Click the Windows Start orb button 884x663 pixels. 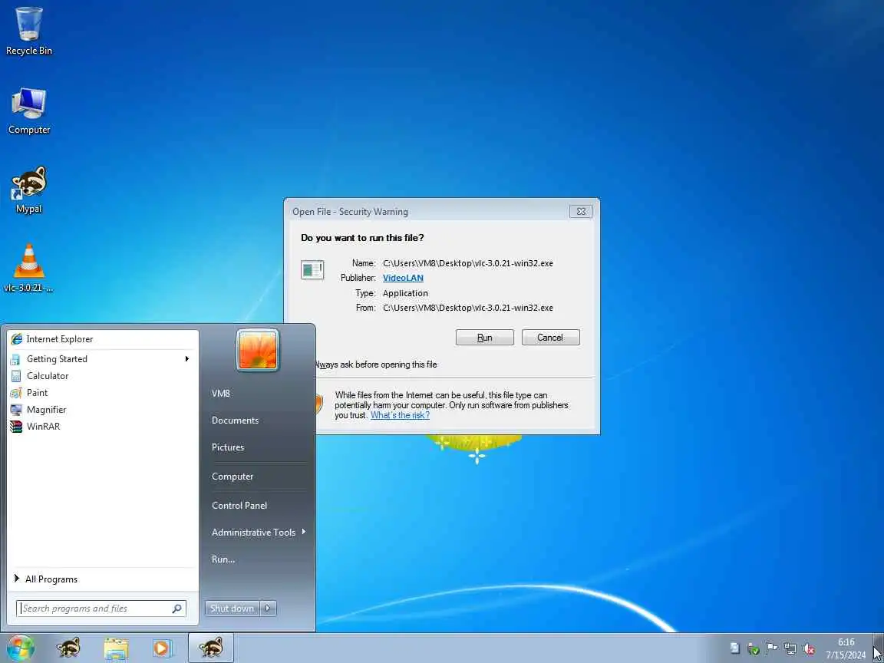[20, 648]
